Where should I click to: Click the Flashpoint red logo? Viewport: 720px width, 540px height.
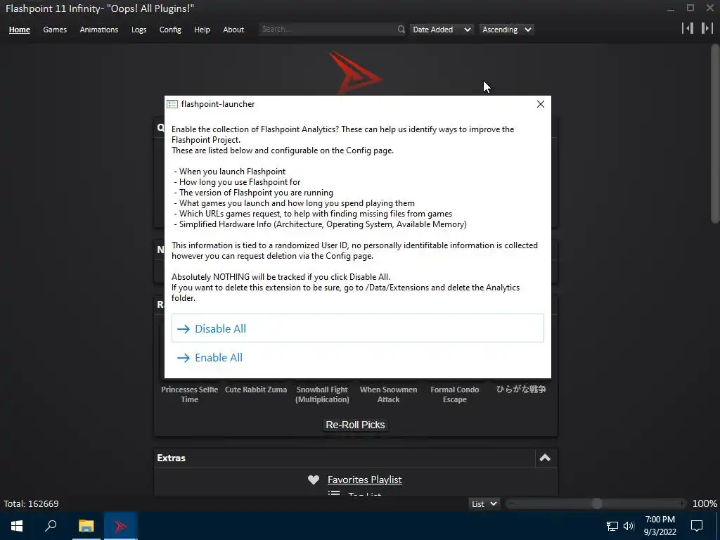click(x=355, y=72)
